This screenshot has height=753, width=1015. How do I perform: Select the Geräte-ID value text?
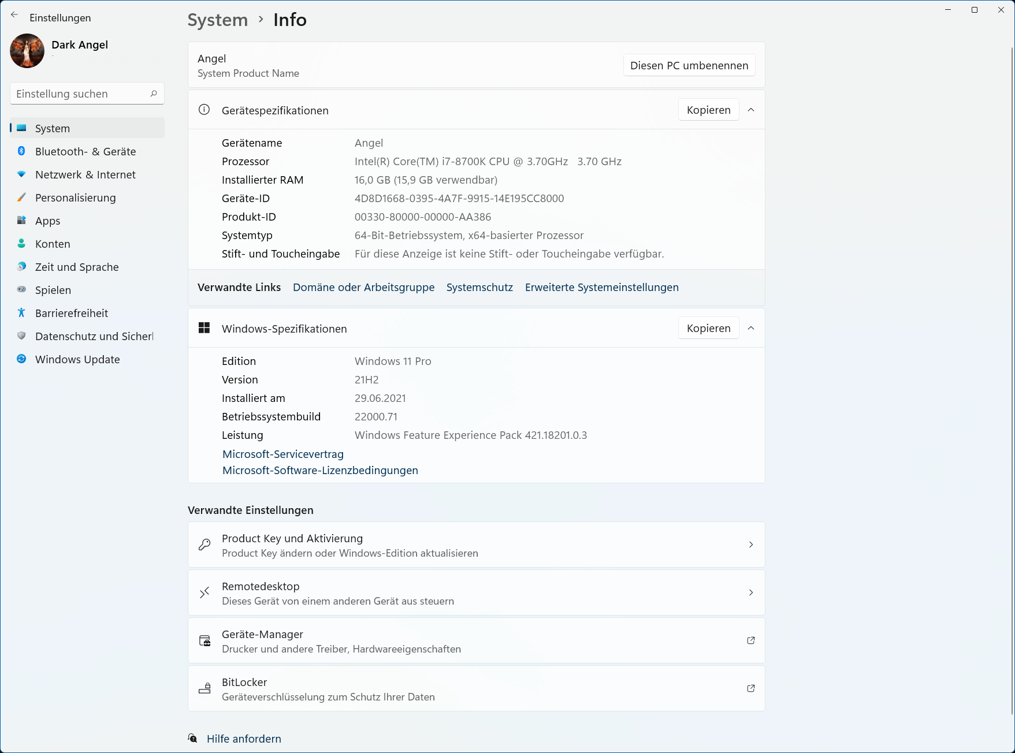[x=459, y=199]
